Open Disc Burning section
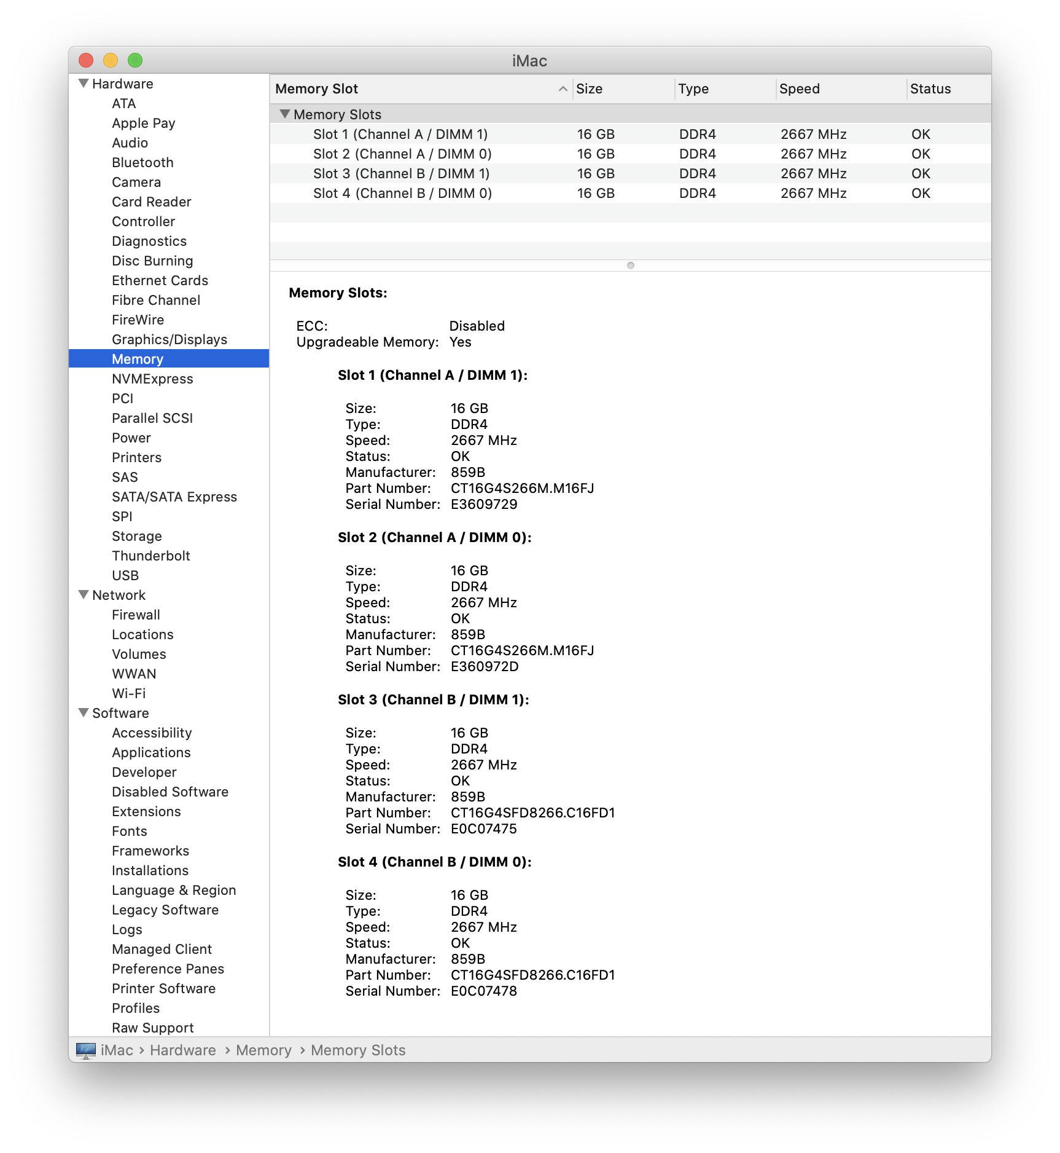 (152, 261)
